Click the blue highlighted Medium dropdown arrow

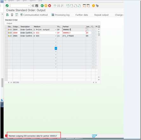point(56,48)
